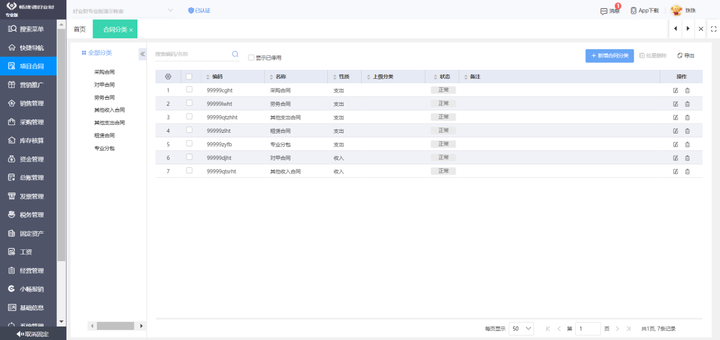Click the user avatar 珠珠
The width and height of the screenshot is (720, 340).
point(676,11)
